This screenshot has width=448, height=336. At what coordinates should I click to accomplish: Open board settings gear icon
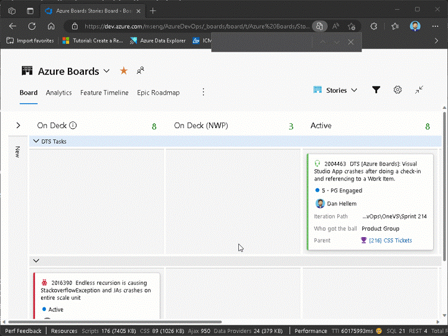(x=398, y=90)
